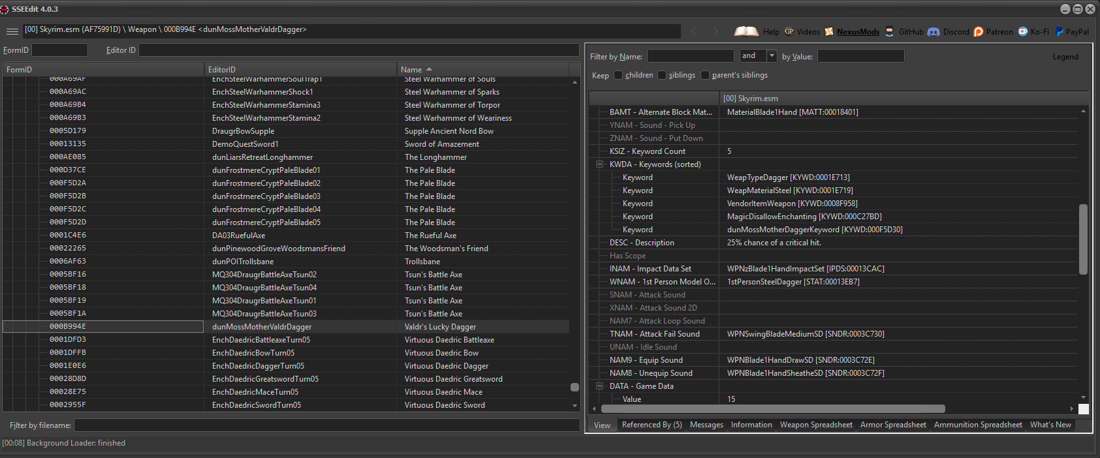
Task: Click the vertical scrollbar thumb in record view
Action: point(1083,239)
